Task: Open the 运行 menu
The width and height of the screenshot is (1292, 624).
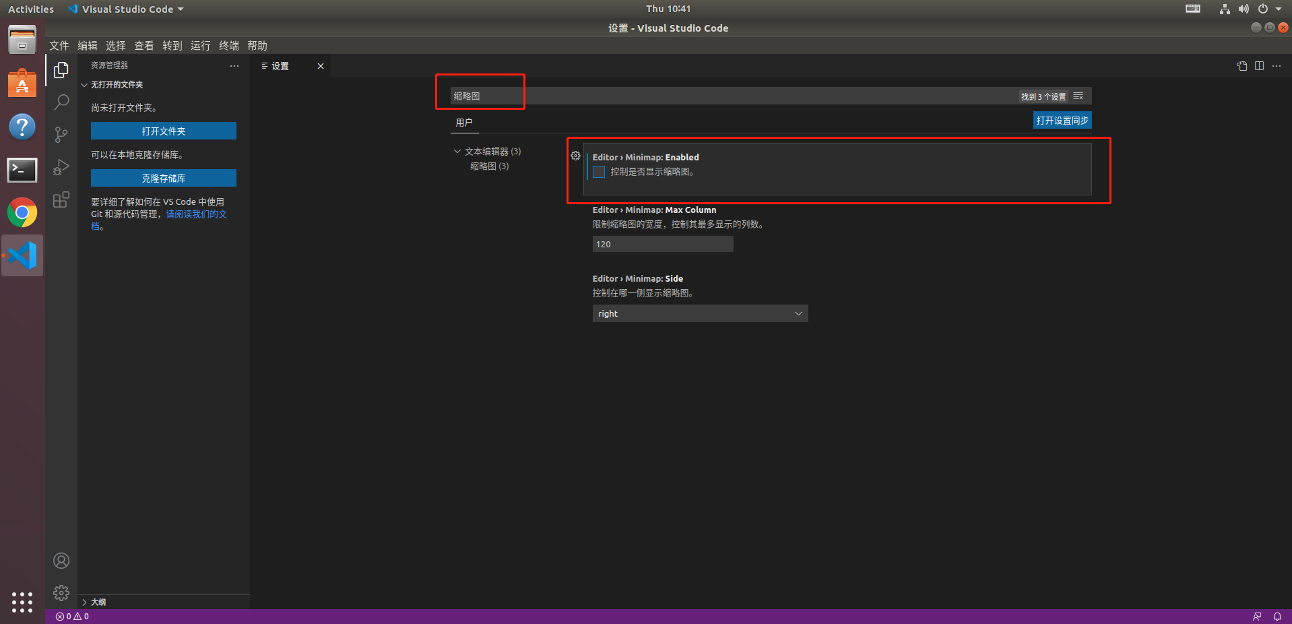Action: tap(201, 45)
